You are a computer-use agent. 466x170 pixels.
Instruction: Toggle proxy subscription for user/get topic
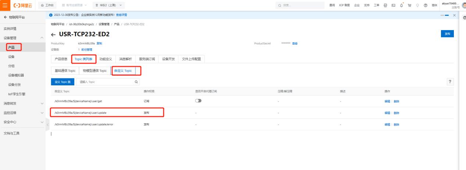[x=198, y=101]
